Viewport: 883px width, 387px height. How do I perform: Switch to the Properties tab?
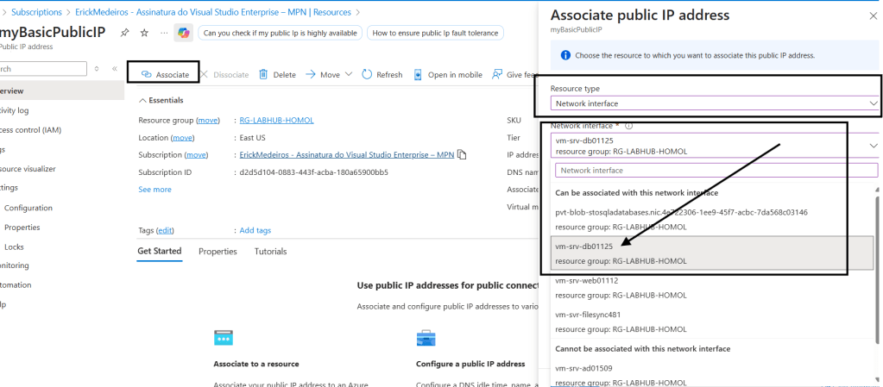[218, 251]
